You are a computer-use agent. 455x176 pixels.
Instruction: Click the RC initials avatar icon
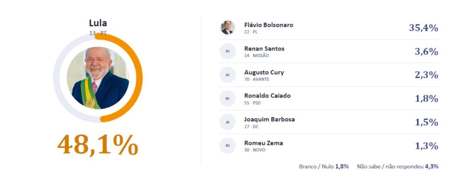(227, 99)
